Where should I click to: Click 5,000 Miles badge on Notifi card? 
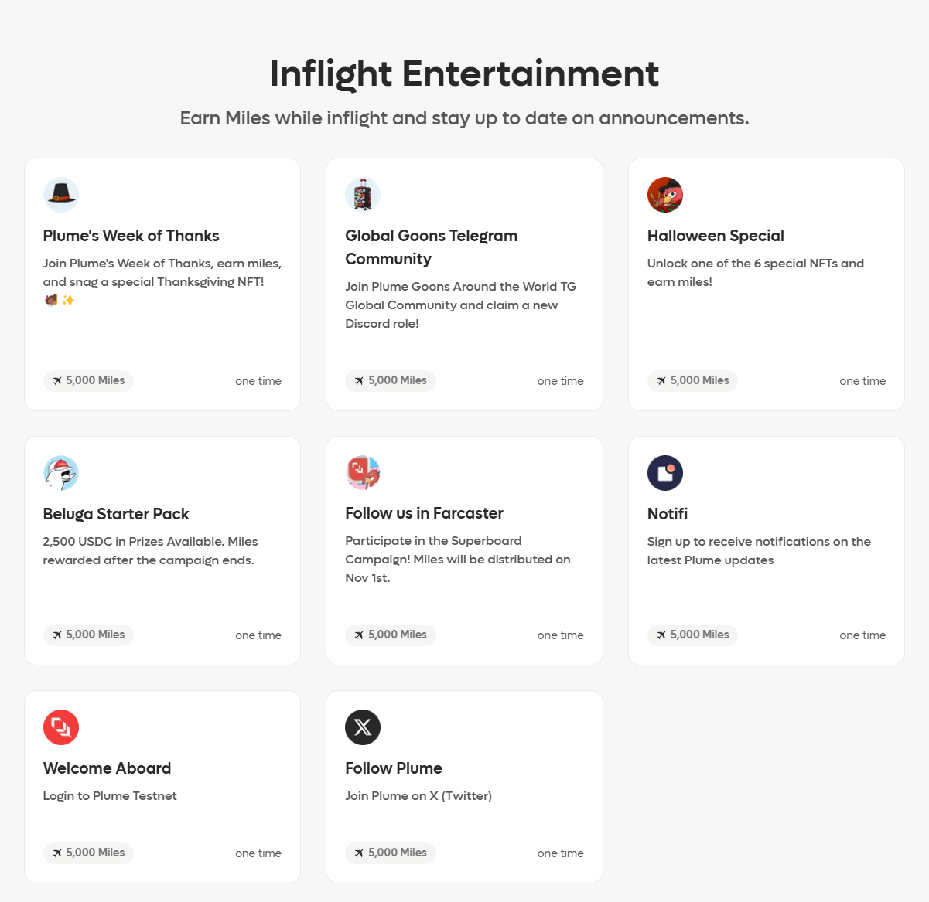click(692, 635)
